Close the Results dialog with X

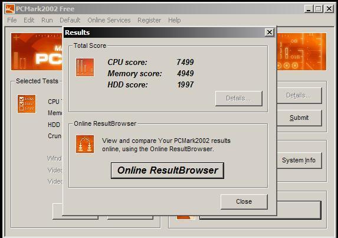270,32
